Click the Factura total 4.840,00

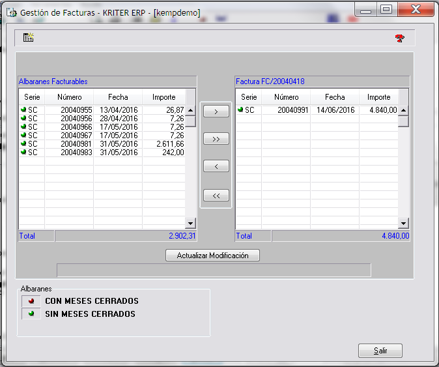coord(395,236)
